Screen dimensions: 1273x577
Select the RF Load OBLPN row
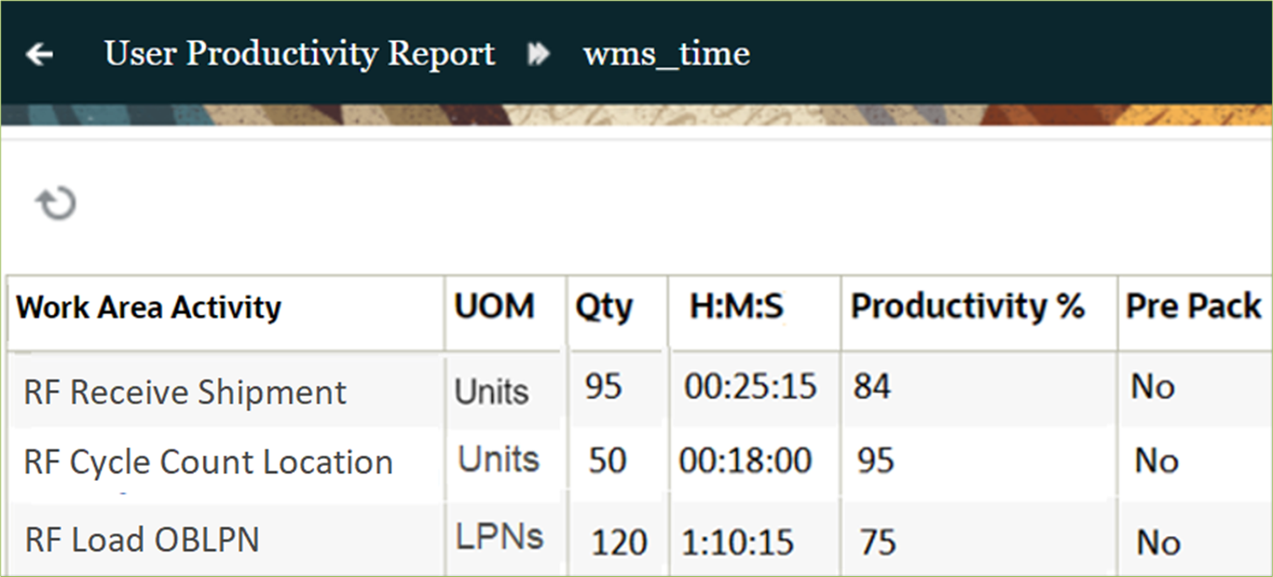point(140,539)
